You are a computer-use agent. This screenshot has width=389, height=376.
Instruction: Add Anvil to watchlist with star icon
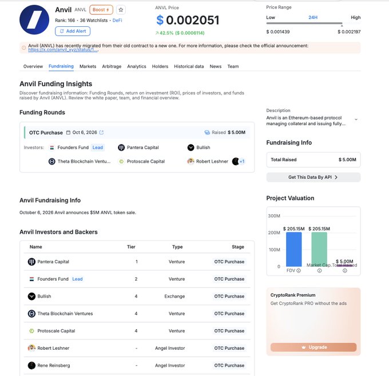click(x=121, y=10)
